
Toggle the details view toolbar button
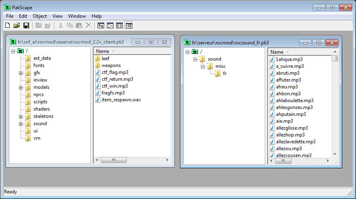[129, 25]
